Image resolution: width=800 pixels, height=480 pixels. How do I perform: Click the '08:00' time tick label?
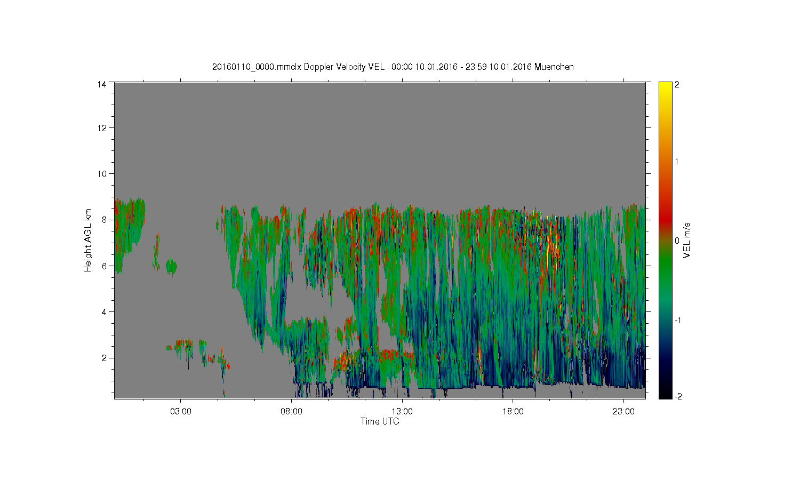[292, 412]
